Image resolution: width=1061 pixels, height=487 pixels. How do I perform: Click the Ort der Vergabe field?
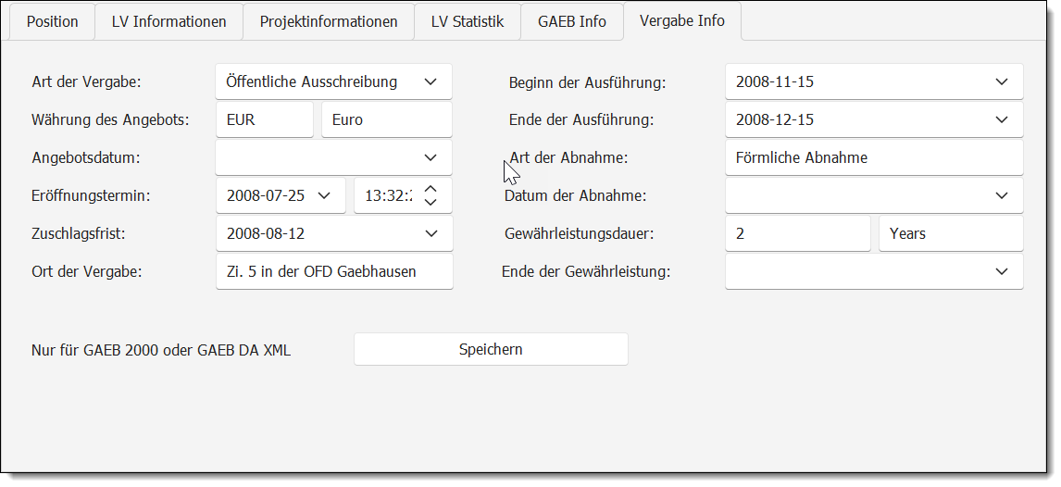click(x=333, y=271)
